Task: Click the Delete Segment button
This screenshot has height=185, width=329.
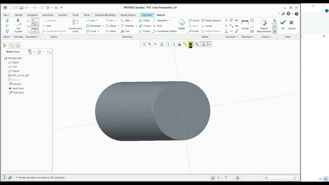Action: click(211, 21)
